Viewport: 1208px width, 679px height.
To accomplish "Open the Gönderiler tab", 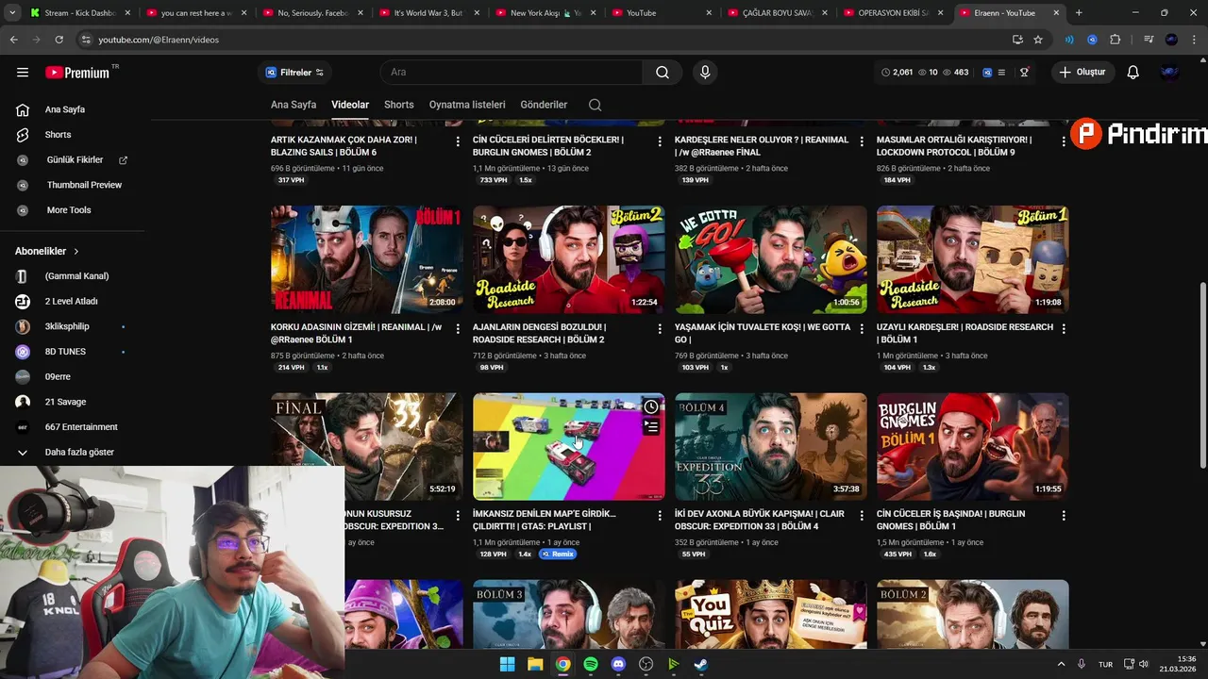I will [x=544, y=105].
